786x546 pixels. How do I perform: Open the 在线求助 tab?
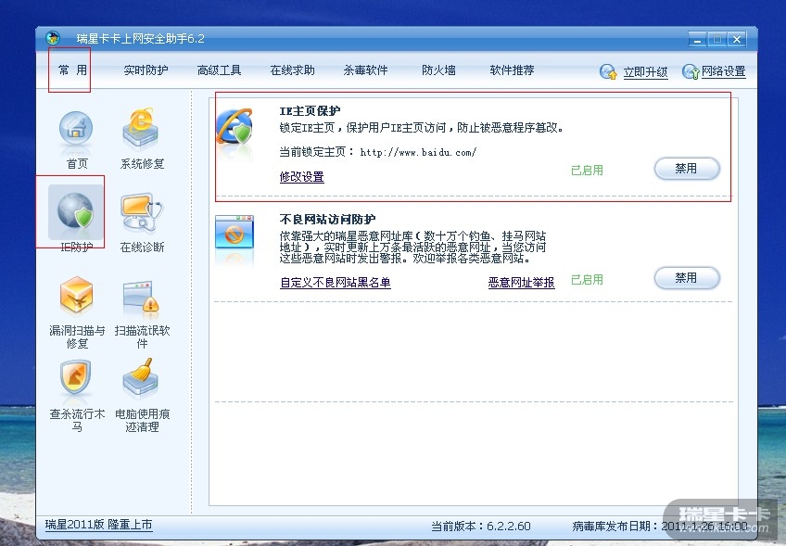(x=292, y=70)
